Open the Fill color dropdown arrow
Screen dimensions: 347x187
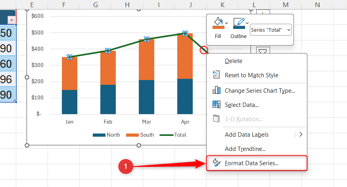pos(226,23)
